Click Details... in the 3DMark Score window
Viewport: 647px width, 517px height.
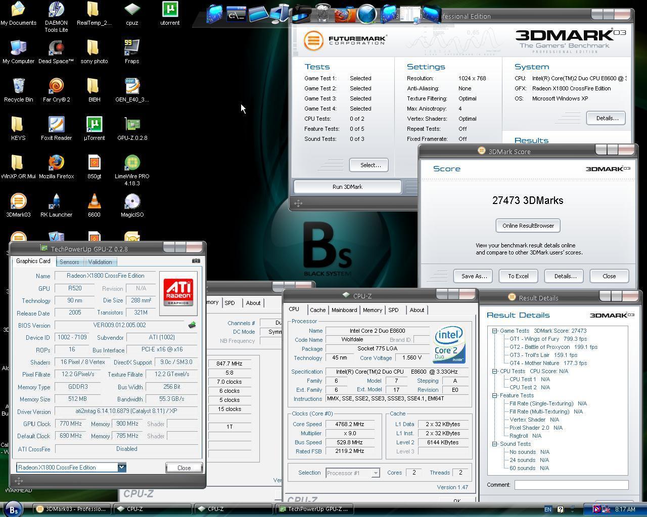(x=565, y=276)
